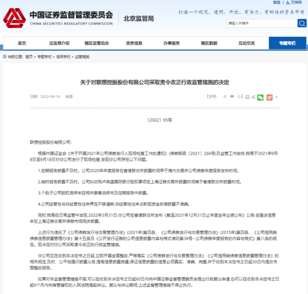Set font size to 大 (large)

[x=224, y=97]
